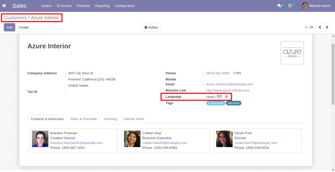Click the Sales app title
The image size is (335, 172).
pos(19,6)
